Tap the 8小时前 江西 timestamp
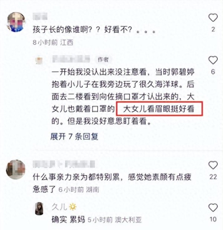Screen dimensions: 223x230 [x=53, y=42]
